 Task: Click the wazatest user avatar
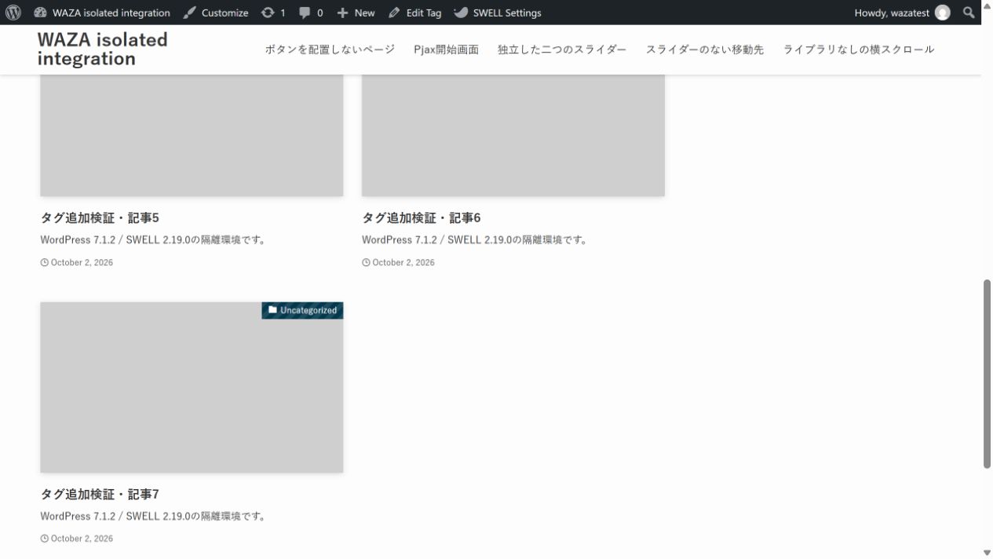(943, 13)
